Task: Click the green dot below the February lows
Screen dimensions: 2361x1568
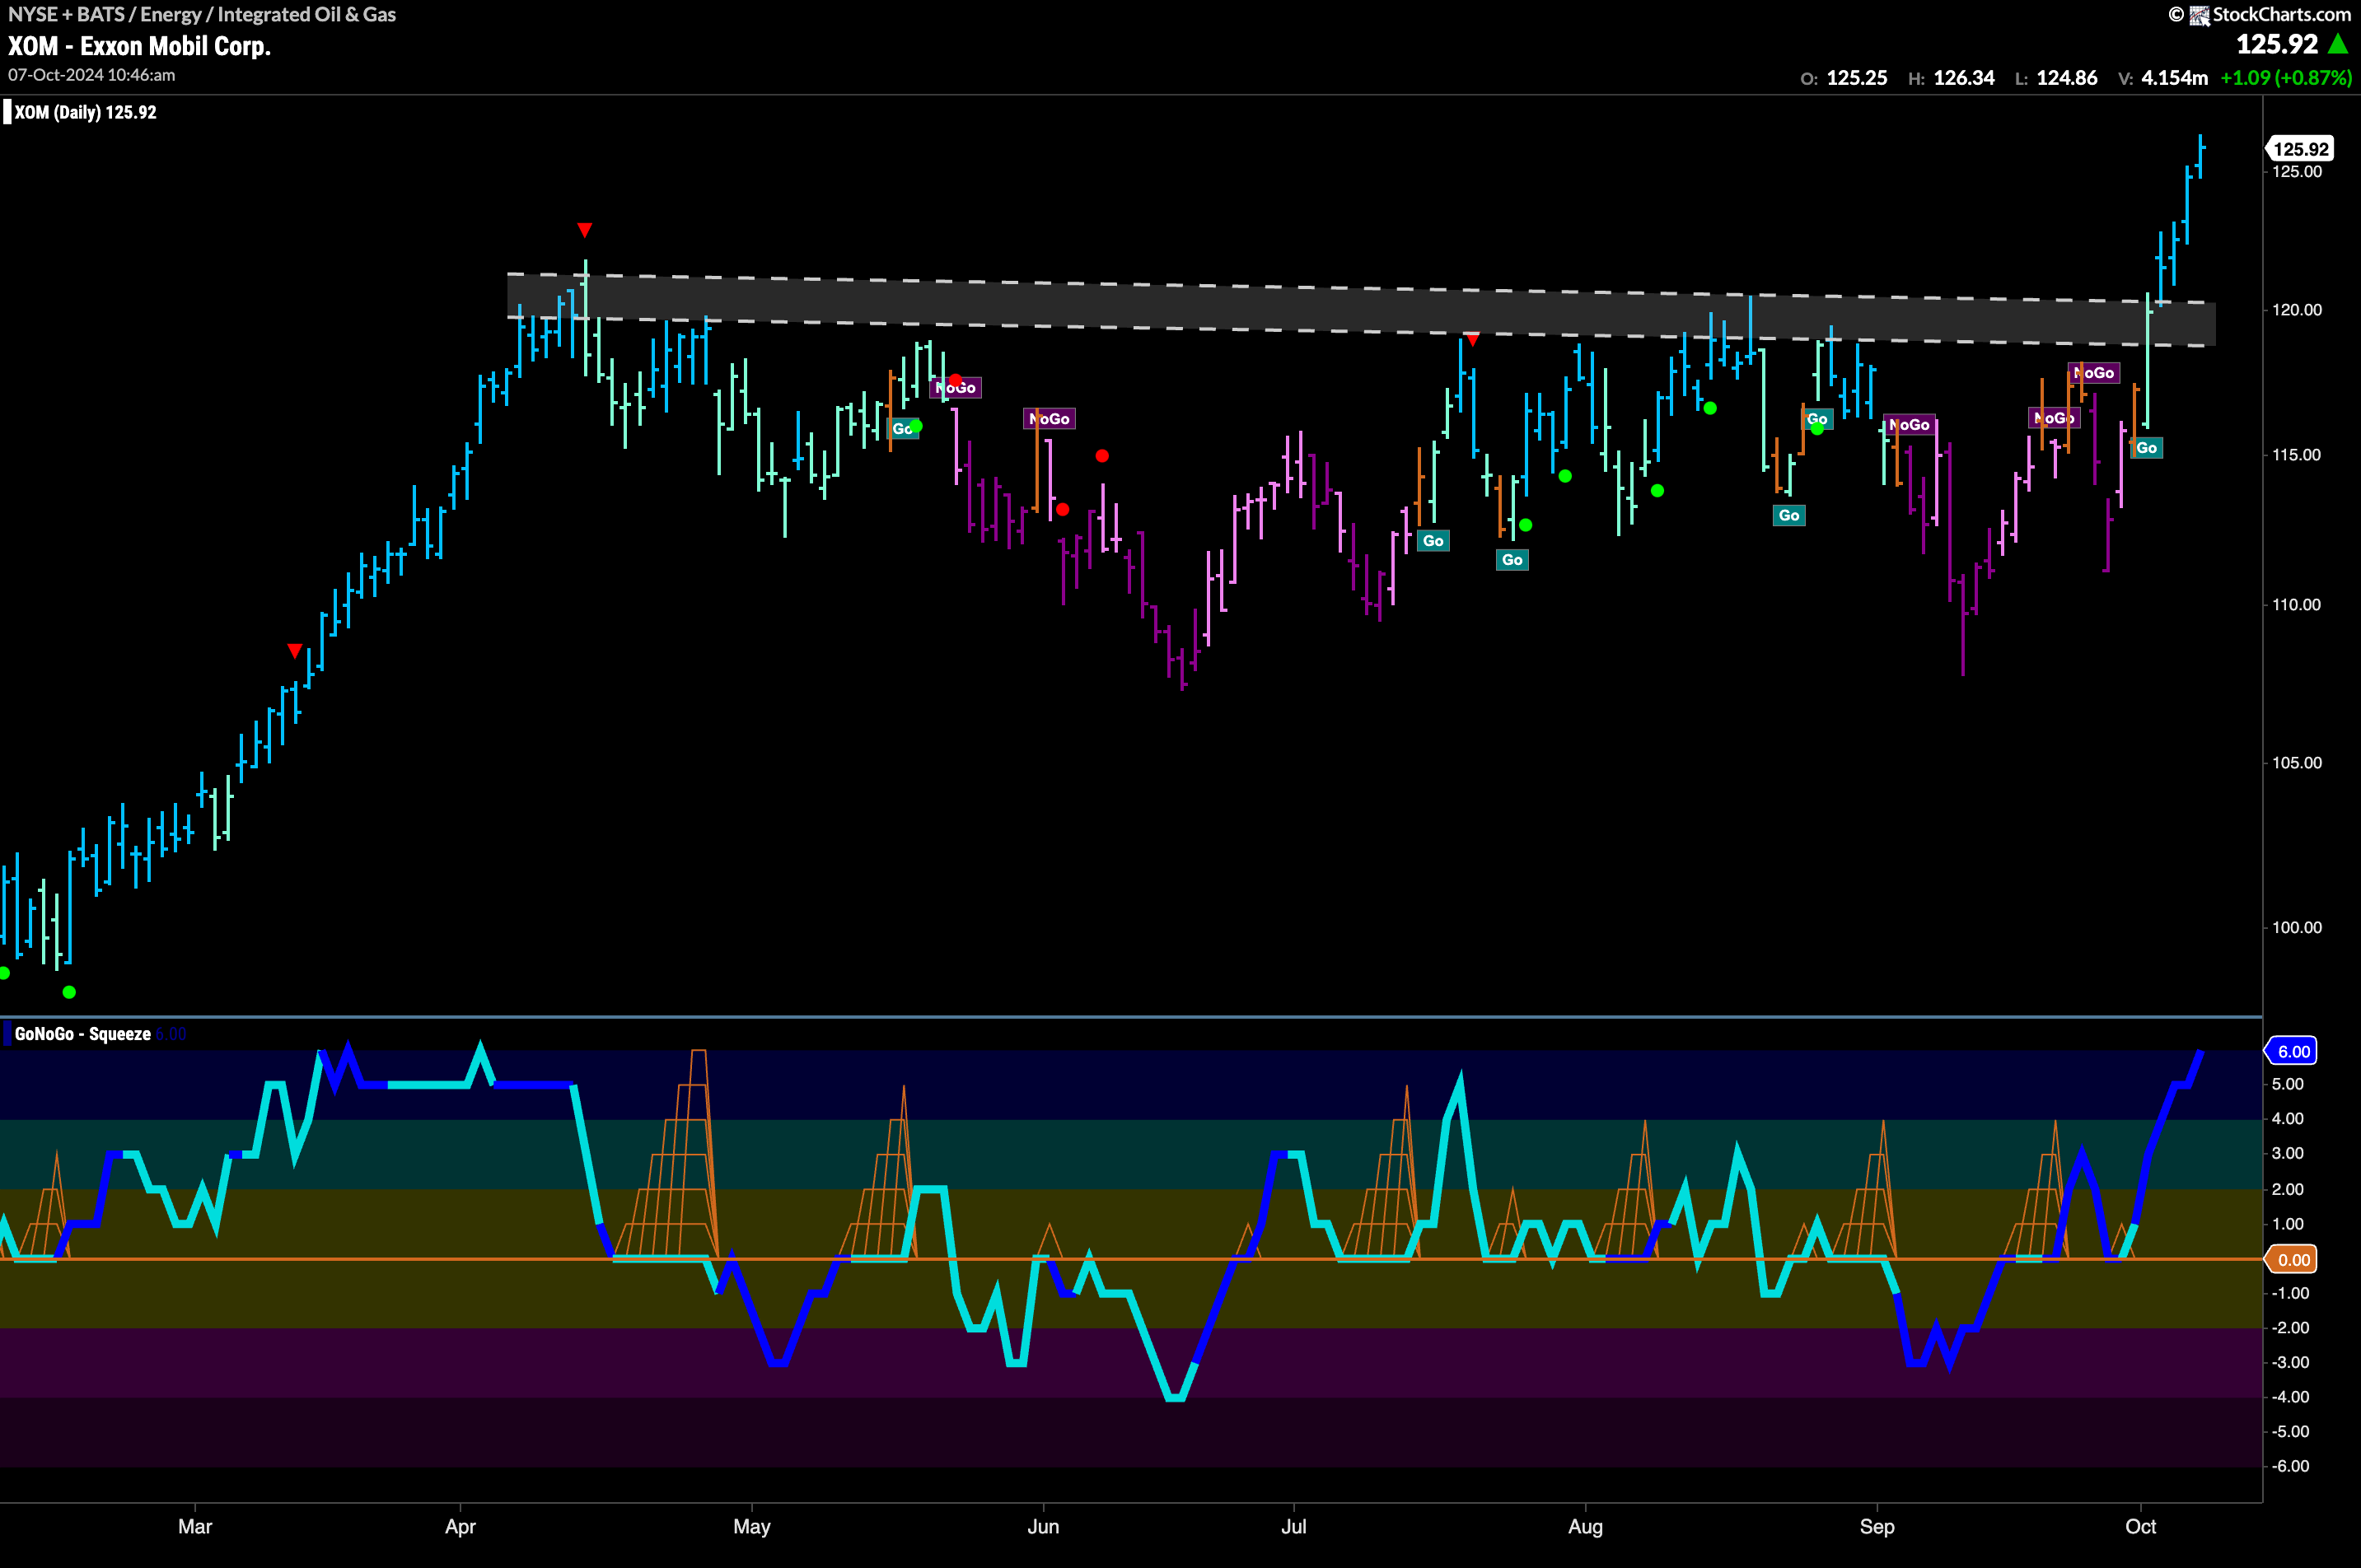Action: tap(69, 992)
